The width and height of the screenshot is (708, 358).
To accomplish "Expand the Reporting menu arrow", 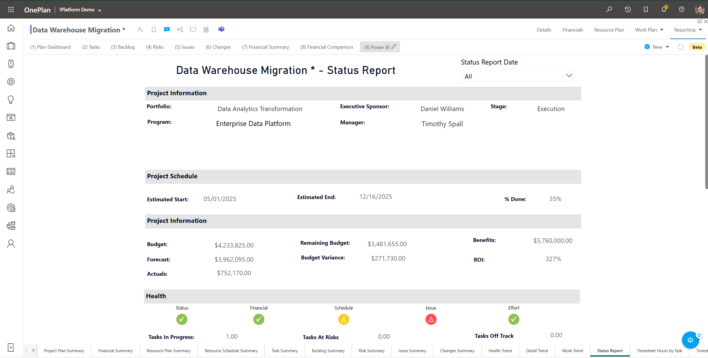I will 700,30.
